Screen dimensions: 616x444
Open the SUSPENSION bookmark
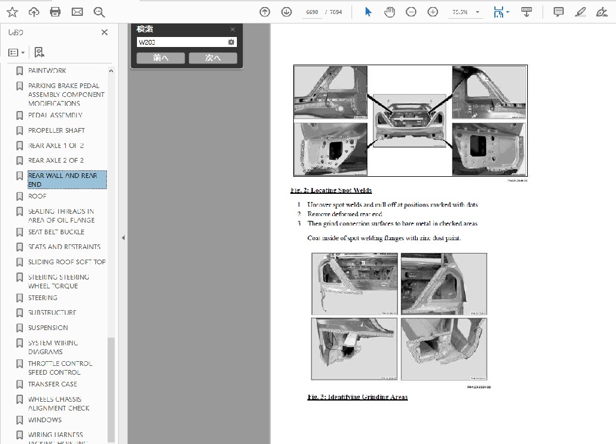click(48, 328)
